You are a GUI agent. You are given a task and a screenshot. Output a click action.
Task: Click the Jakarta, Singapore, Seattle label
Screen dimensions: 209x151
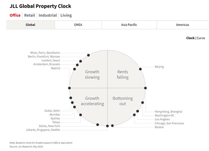(x=43, y=130)
